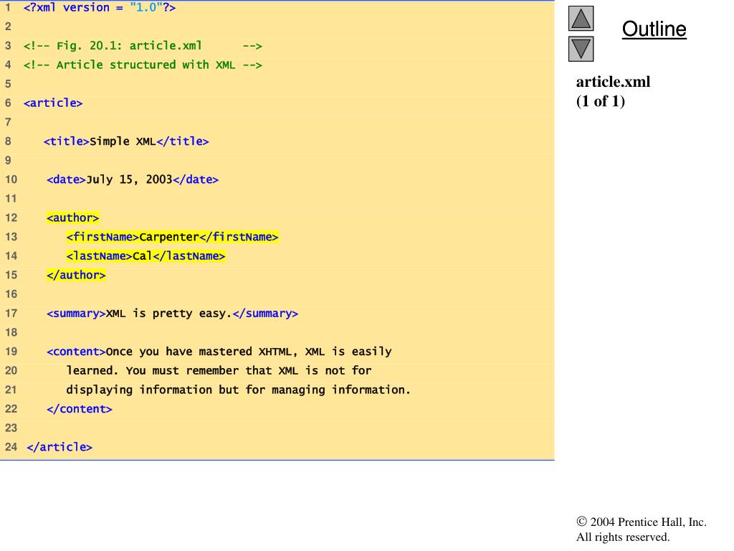Click the 'Article structured with XML' comment

pos(143,65)
